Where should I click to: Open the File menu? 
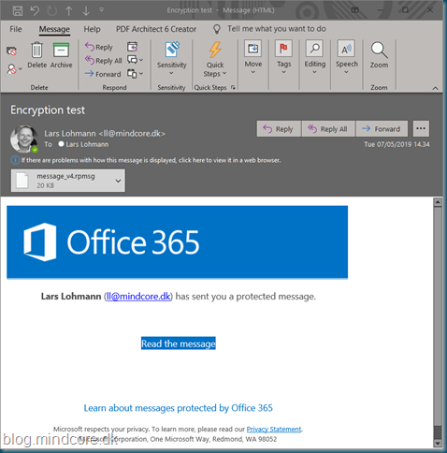tap(16, 29)
